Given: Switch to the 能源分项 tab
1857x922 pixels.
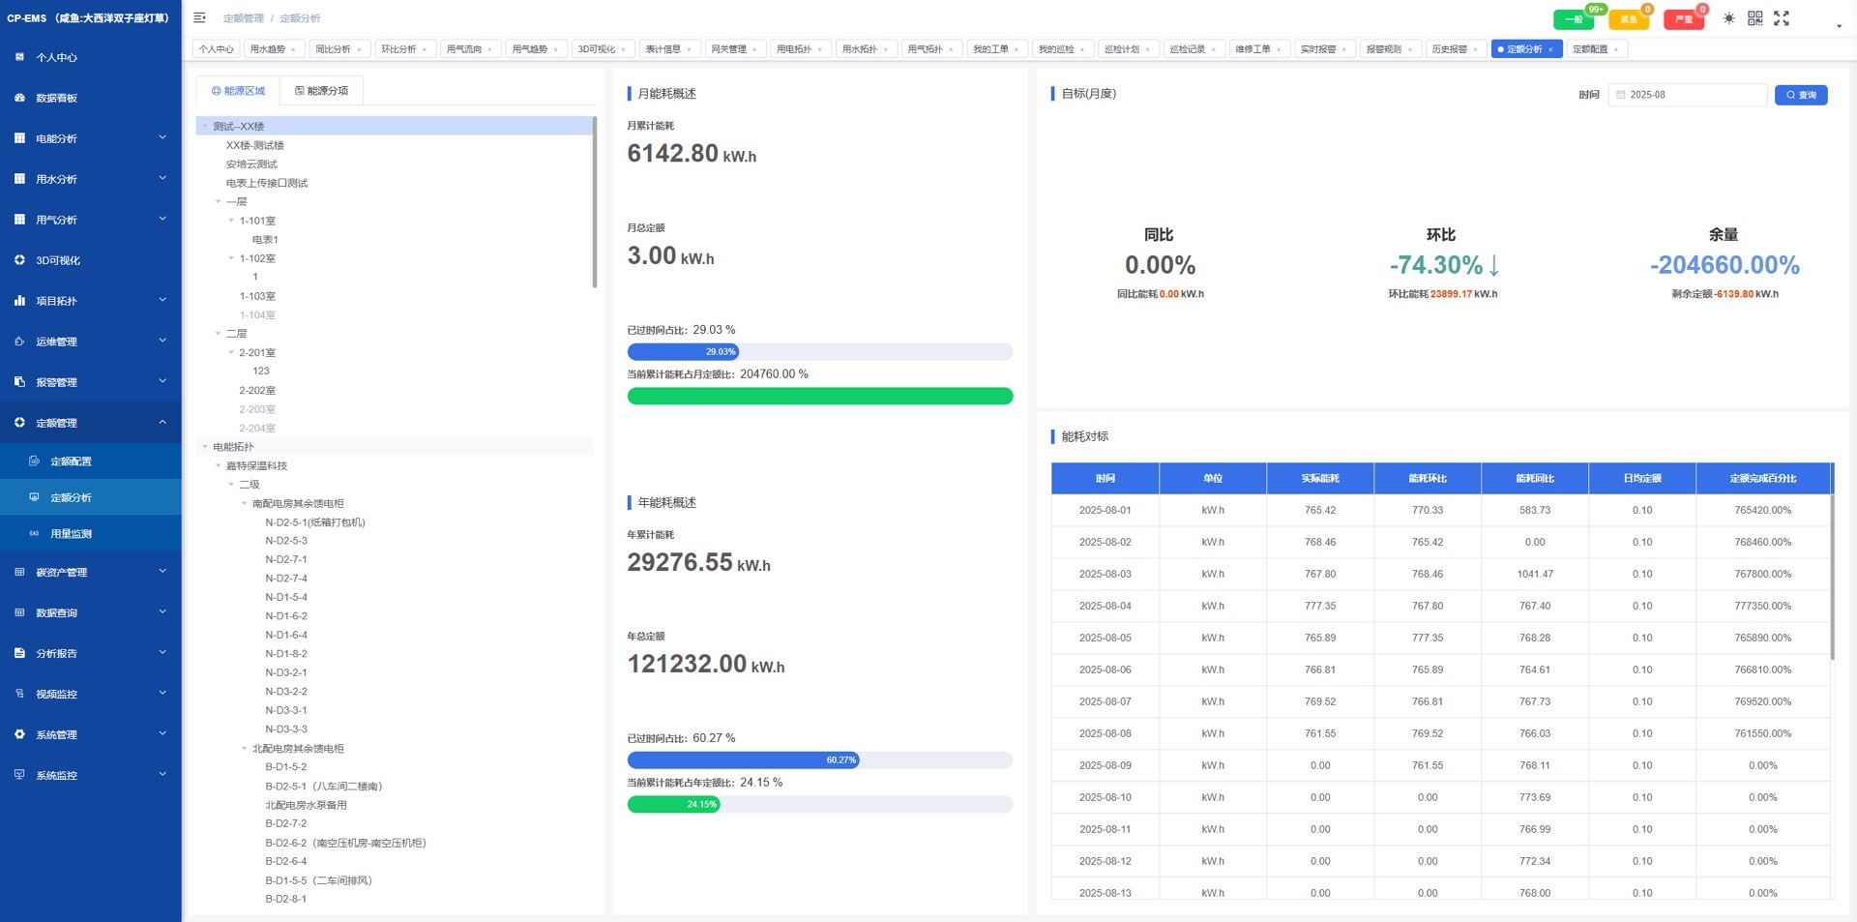Looking at the screenshot, I should click(x=322, y=91).
